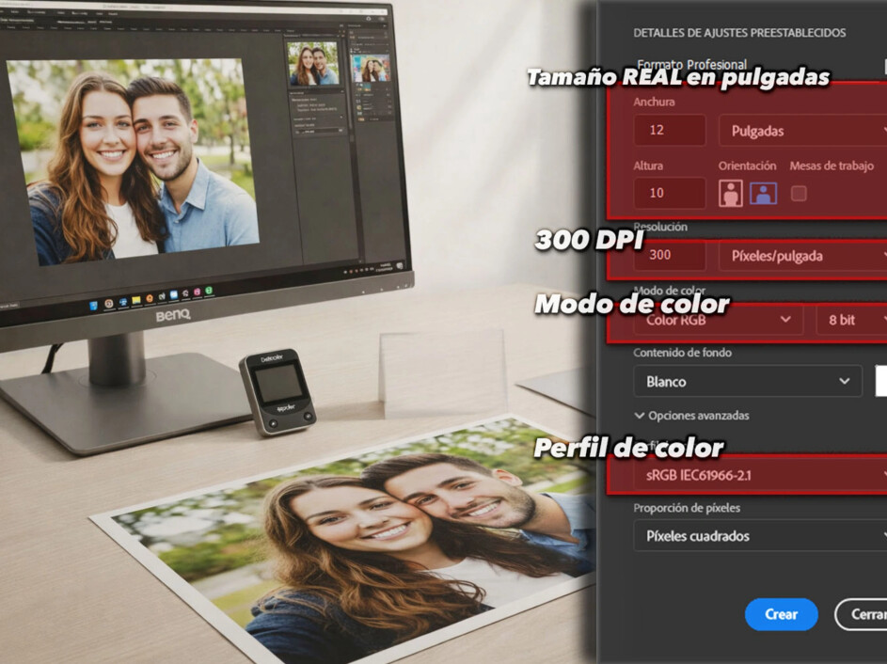Open the Pulgadas units dropdown
This screenshot has width=887, height=664.
tap(800, 130)
